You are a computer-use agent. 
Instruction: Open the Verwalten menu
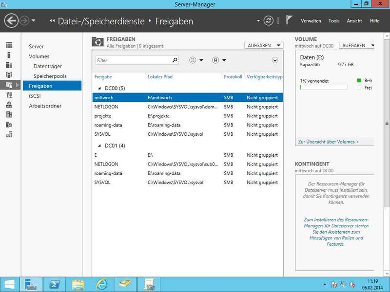pyautogui.click(x=311, y=21)
